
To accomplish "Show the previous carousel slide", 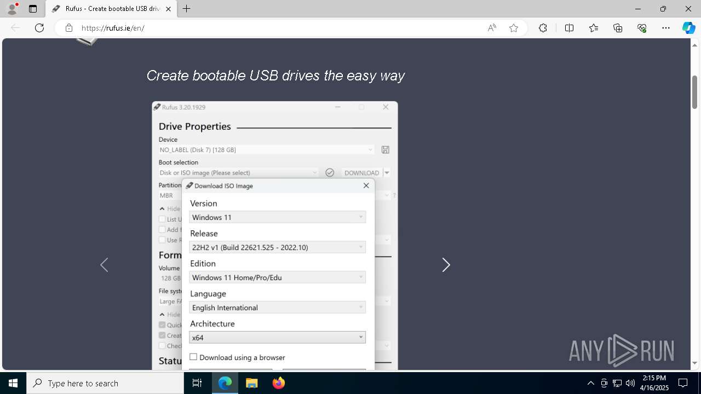I will click(x=104, y=265).
